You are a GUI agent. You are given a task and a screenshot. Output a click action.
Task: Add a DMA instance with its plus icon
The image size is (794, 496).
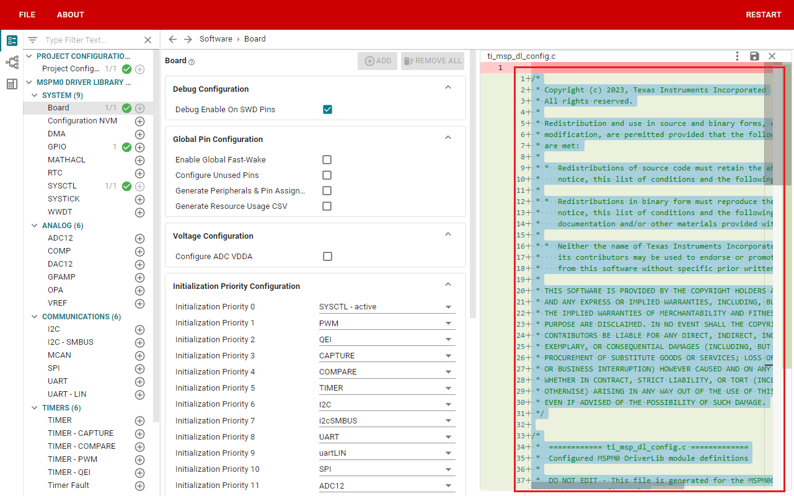click(139, 135)
